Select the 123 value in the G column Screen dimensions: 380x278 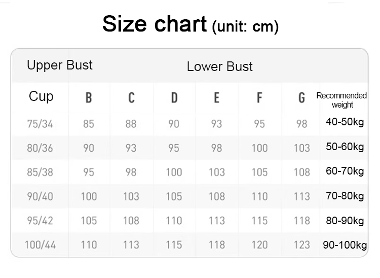(301, 245)
